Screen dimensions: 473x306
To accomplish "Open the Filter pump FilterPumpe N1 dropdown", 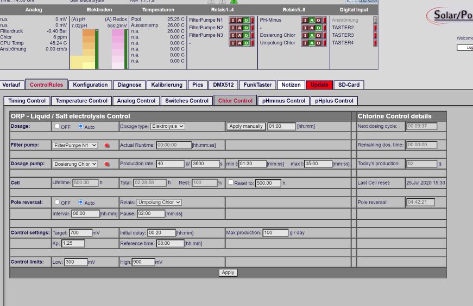I will (x=75, y=145).
